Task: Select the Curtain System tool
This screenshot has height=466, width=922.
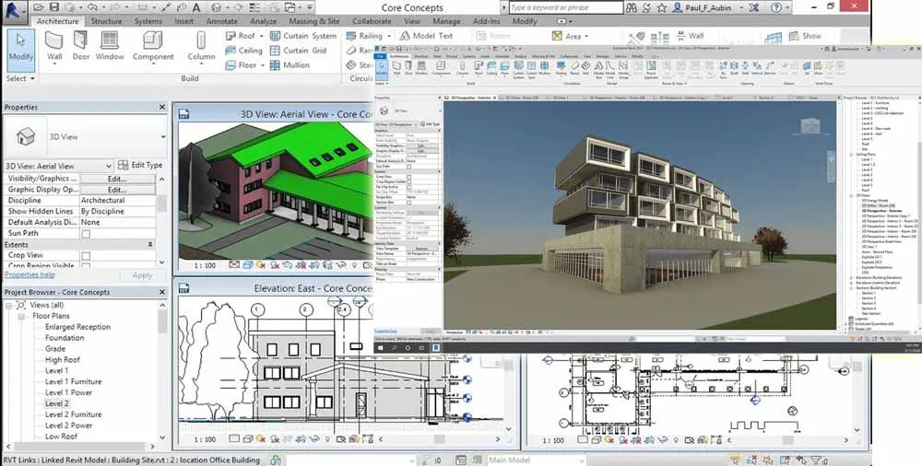Action: [x=302, y=36]
